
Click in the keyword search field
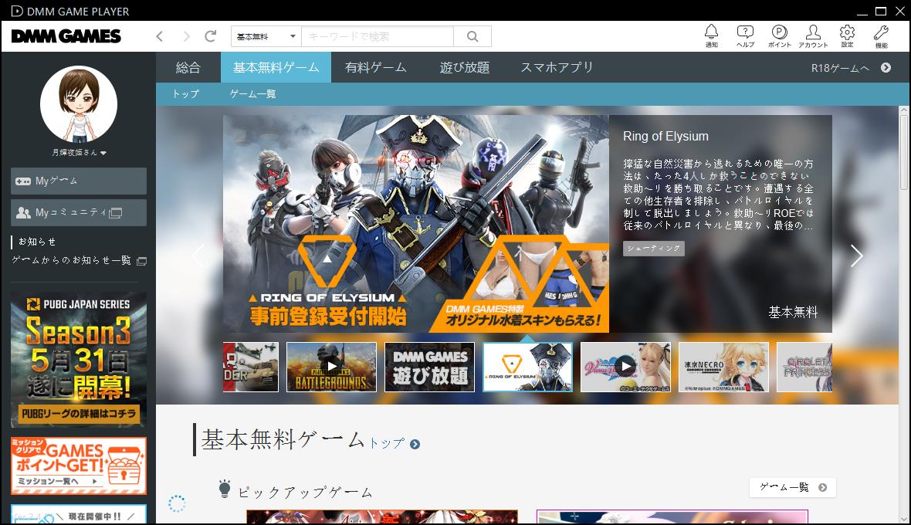(x=378, y=36)
